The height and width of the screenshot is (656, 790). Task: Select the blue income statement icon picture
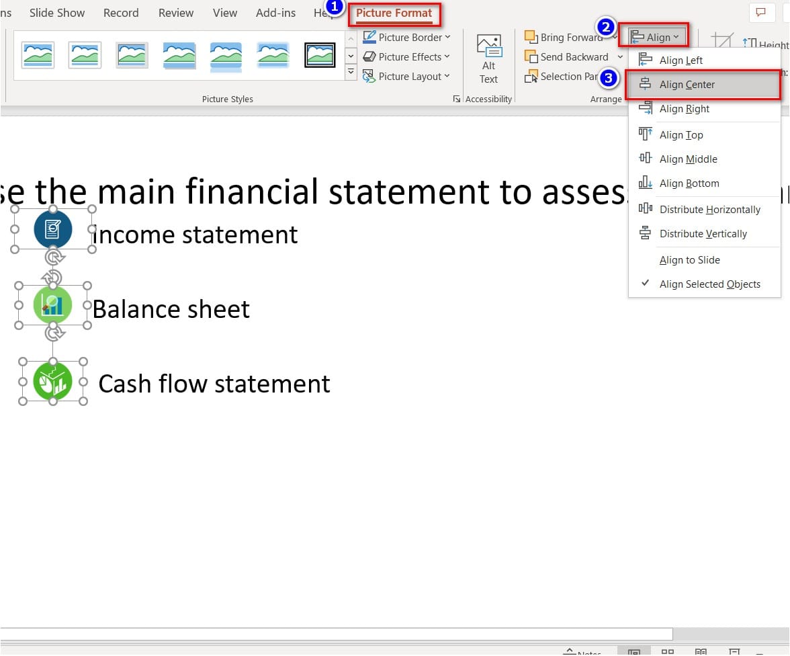coord(53,229)
